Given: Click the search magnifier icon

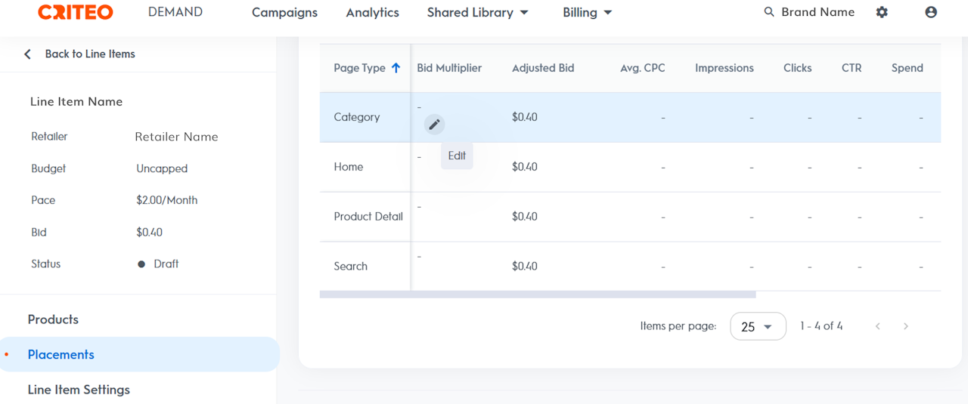Looking at the screenshot, I should click(x=769, y=12).
